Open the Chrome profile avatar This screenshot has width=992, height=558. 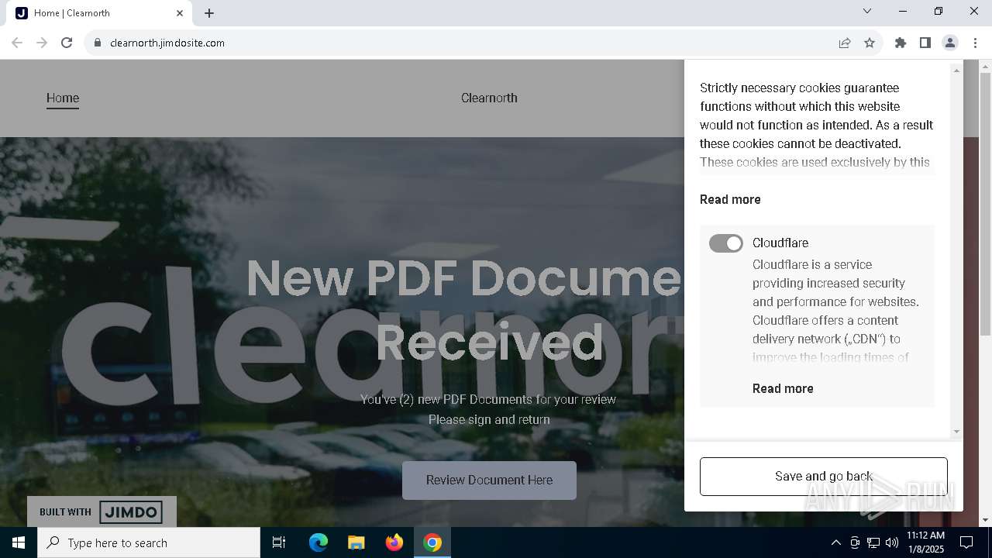[950, 43]
